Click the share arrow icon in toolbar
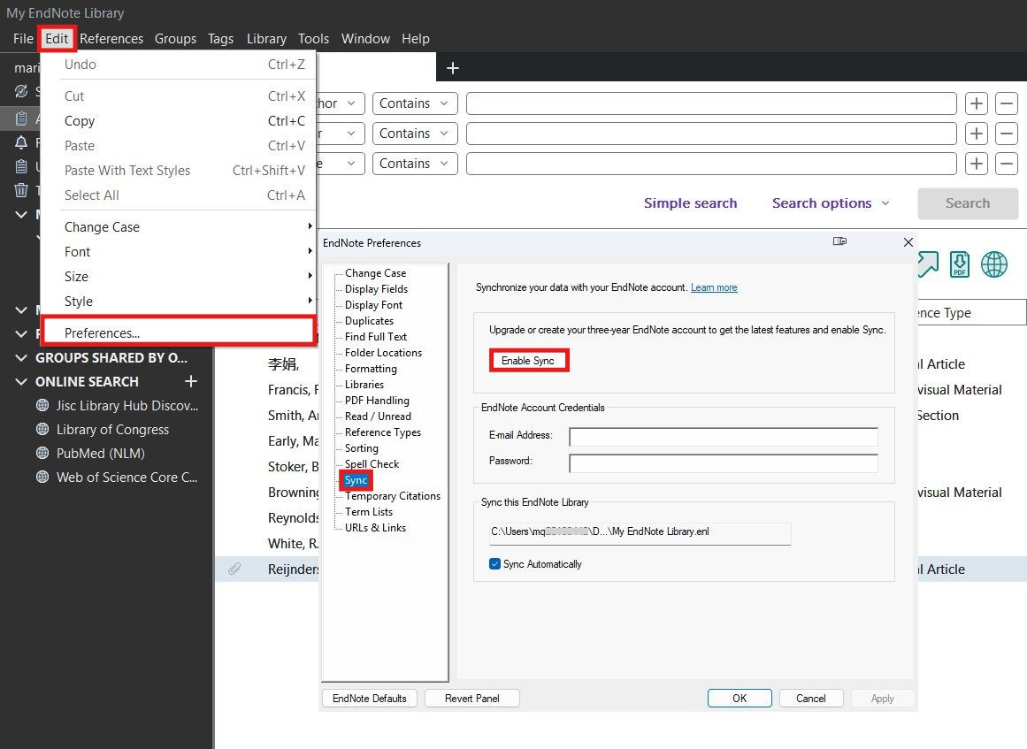Image resolution: width=1027 pixels, height=749 pixels. tap(928, 264)
